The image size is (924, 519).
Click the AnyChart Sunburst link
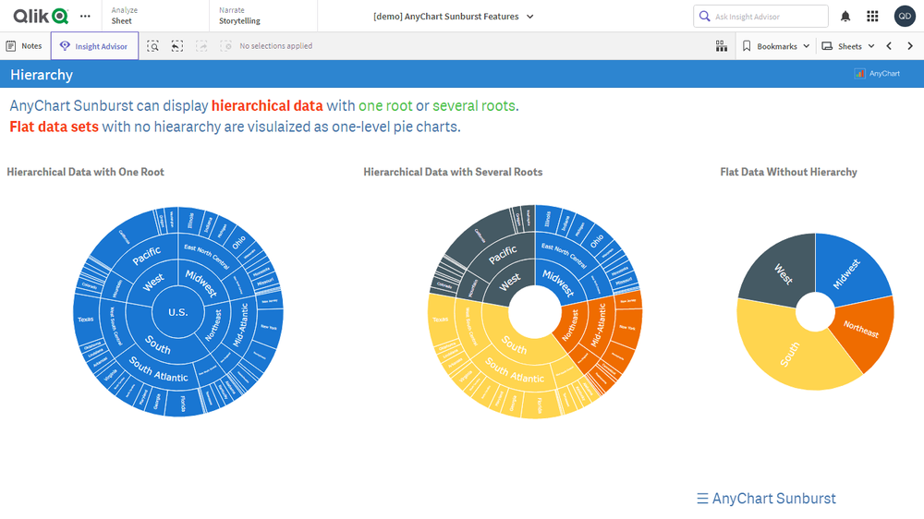point(766,499)
